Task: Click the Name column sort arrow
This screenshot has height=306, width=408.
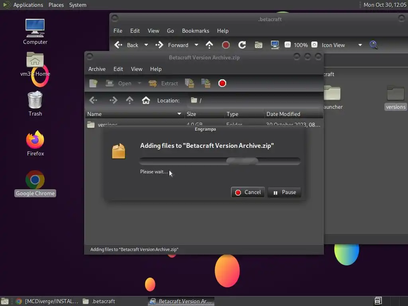Action: coord(179,114)
